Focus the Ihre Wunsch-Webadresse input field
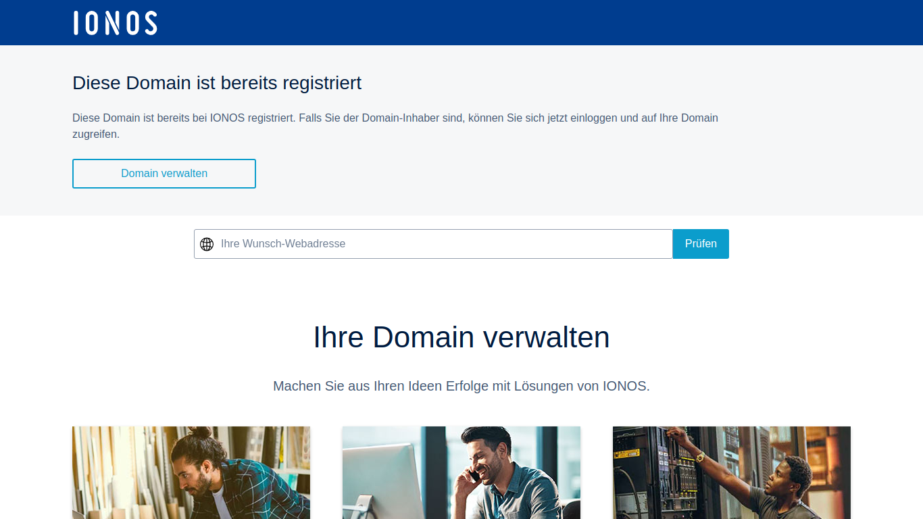Image resolution: width=923 pixels, height=519 pixels. [433, 244]
